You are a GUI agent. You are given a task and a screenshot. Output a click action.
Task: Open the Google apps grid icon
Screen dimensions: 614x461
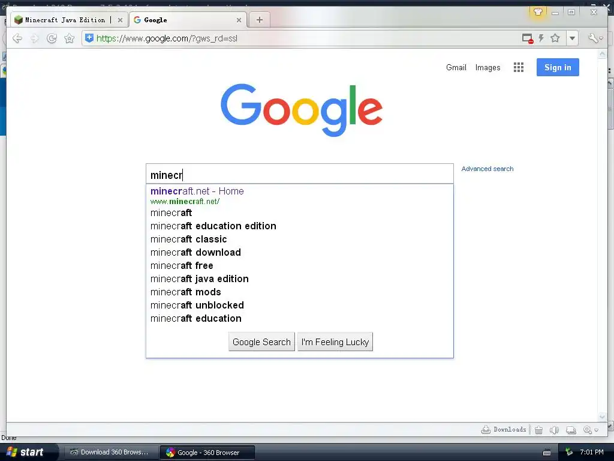tap(519, 67)
